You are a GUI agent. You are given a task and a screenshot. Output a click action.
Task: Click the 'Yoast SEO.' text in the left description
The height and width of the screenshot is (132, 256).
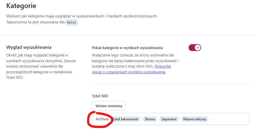(15, 78)
